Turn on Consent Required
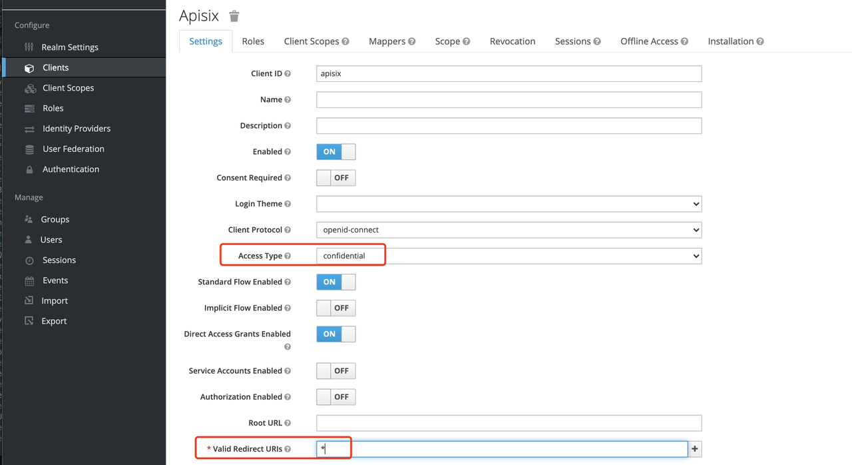 click(x=335, y=177)
